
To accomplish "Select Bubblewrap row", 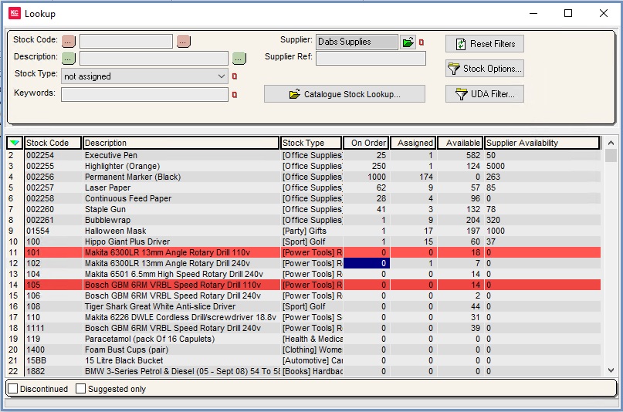I will click(303, 220).
